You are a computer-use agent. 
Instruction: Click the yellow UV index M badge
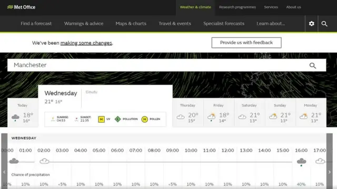point(101,119)
